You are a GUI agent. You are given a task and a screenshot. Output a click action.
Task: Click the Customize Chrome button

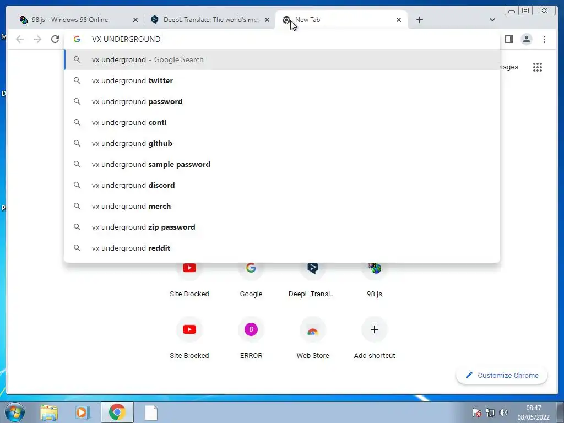[502, 375]
